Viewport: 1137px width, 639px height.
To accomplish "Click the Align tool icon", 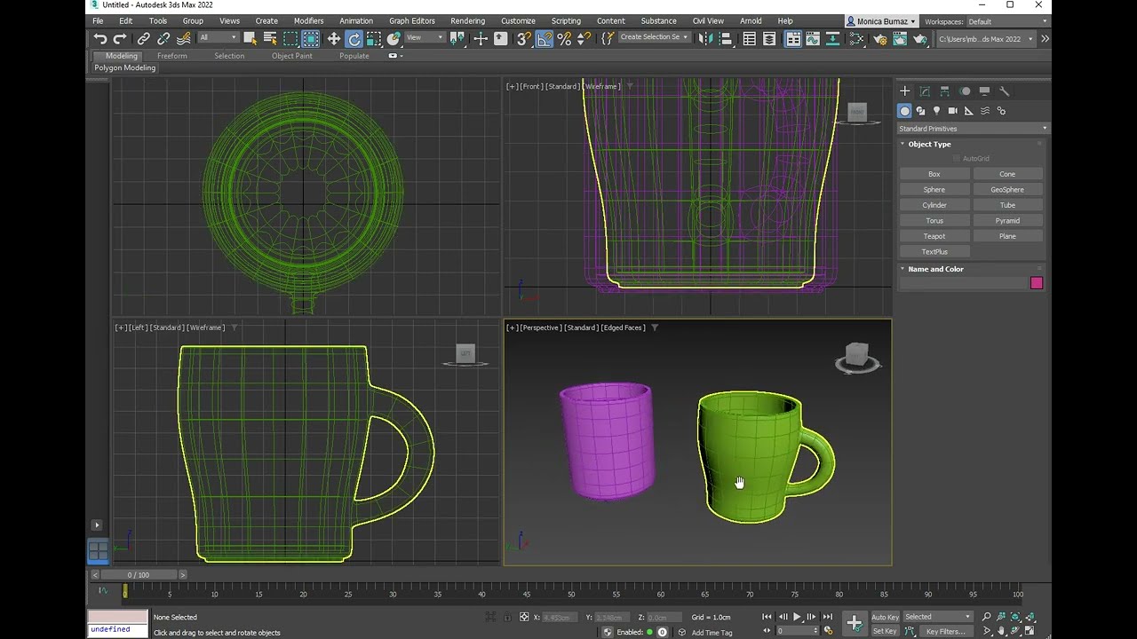I will pyautogui.click(x=725, y=38).
